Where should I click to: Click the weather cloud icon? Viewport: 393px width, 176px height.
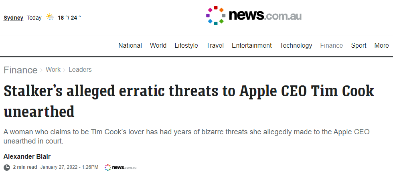pyautogui.click(x=50, y=17)
